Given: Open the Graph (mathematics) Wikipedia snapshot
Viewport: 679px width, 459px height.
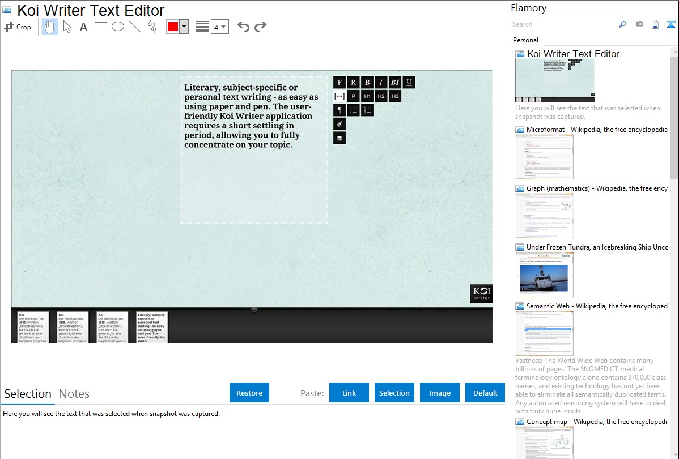Looking at the screenshot, I should (x=544, y=216).
